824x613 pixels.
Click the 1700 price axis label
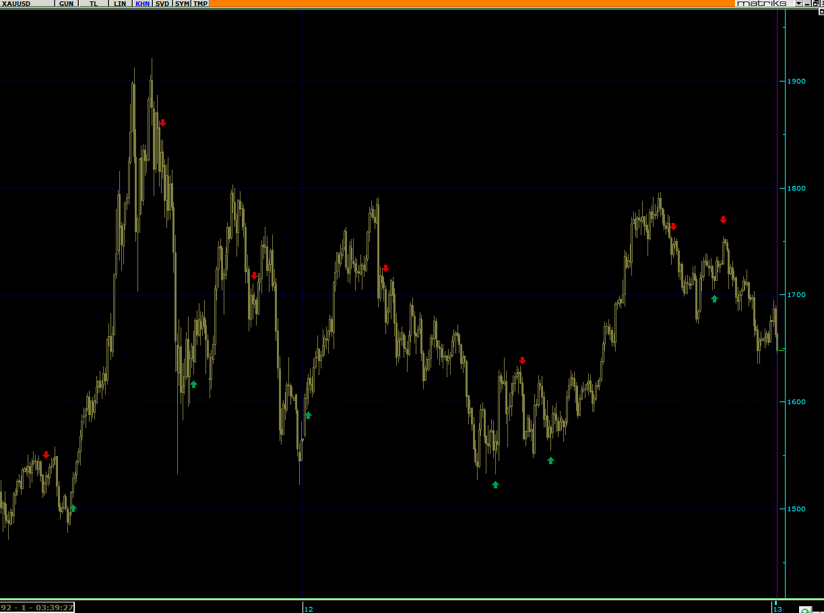[796, 295]
